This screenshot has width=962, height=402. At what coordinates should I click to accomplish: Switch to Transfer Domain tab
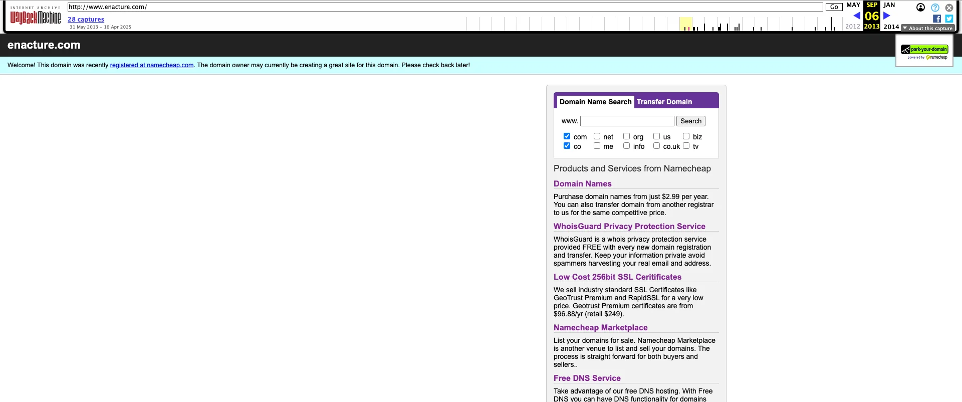coord(664,102)
